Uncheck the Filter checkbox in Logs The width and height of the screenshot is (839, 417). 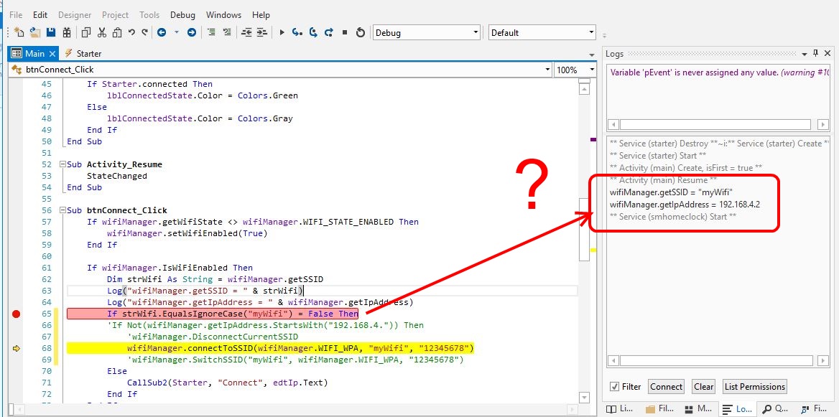614,387
